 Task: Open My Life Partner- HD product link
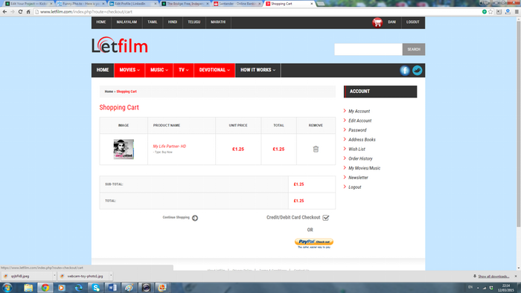(169, 146)
